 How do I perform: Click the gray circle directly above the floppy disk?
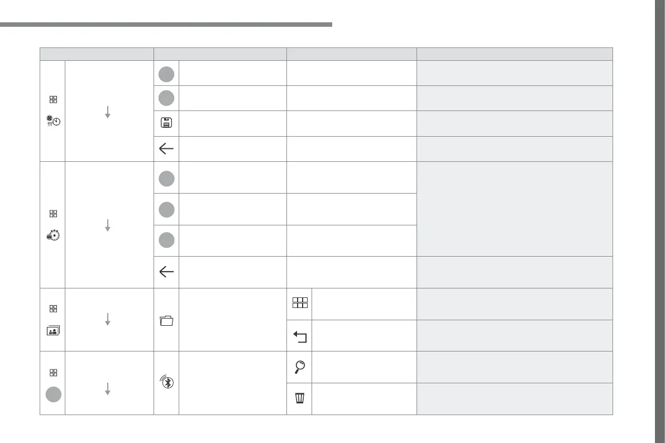point(166,98)
